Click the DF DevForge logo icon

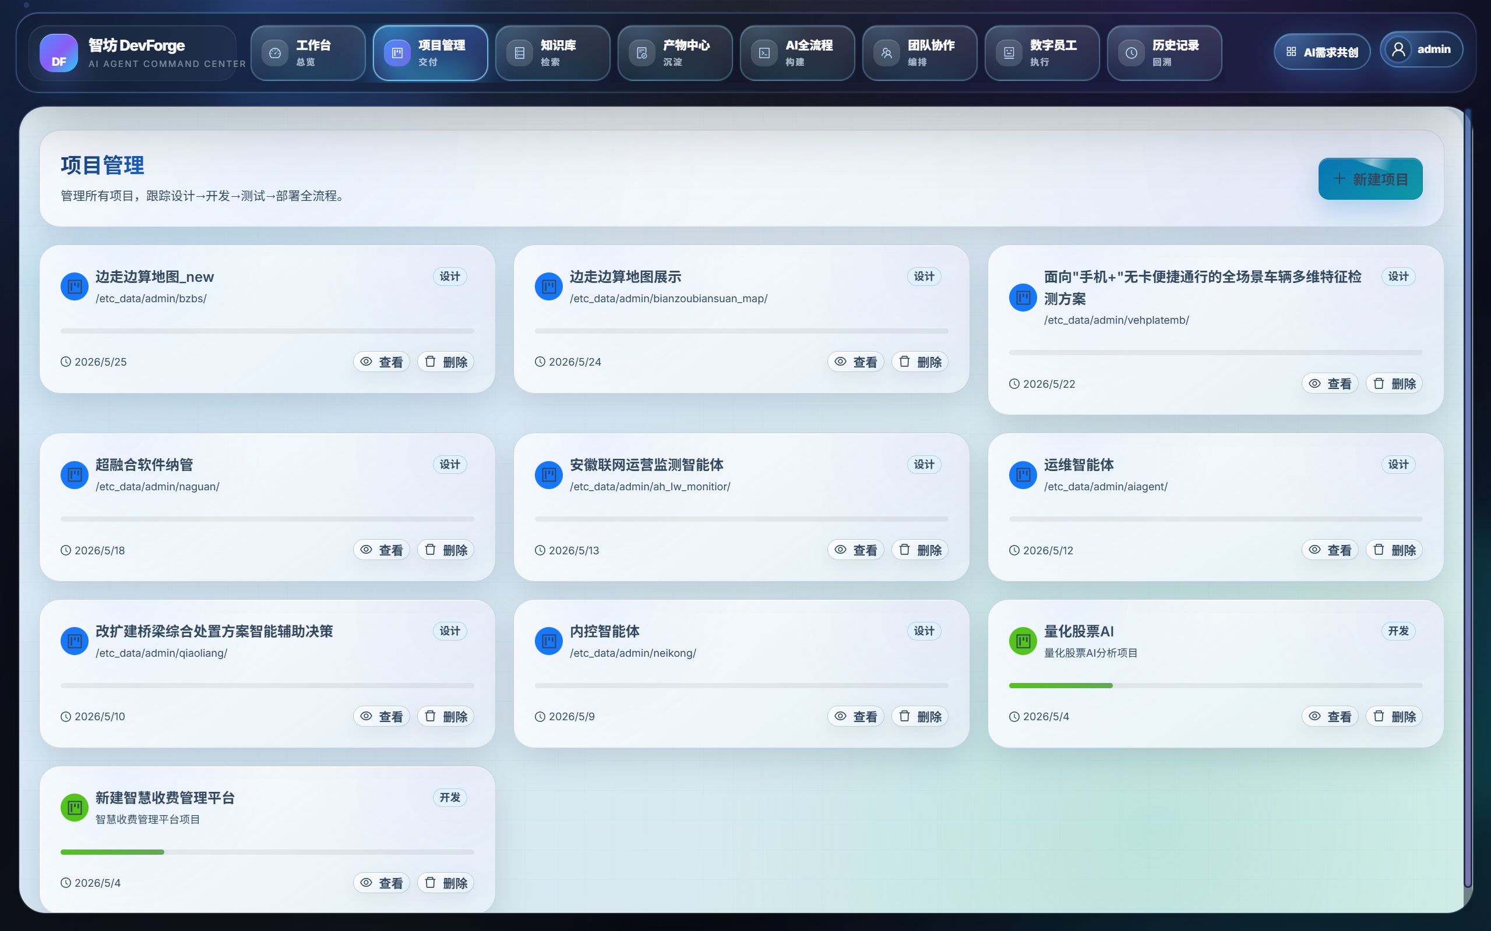[x=58, y=53]
